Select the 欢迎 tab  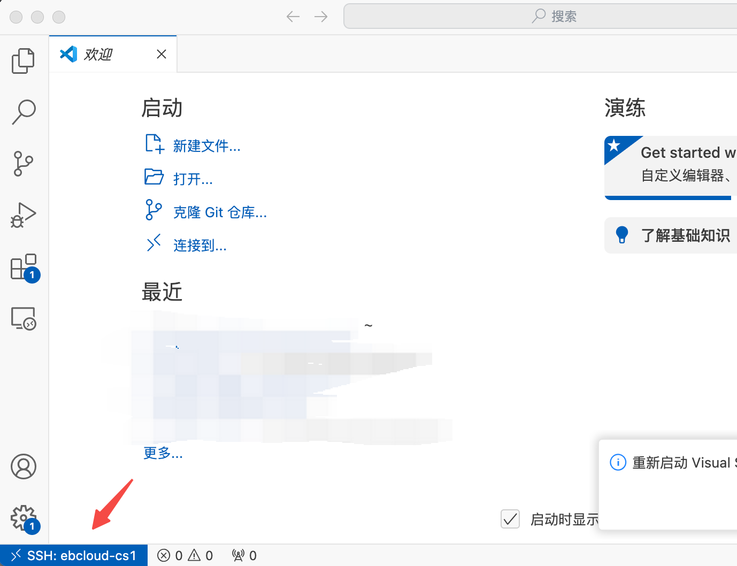coord(99,54)
